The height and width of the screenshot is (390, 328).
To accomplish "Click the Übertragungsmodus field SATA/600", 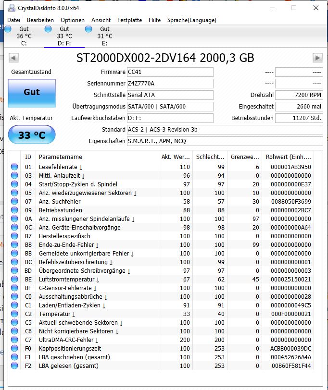I will (170, 107).
